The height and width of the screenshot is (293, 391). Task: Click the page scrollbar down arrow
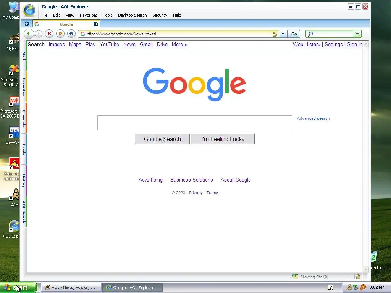coord(365,269)
